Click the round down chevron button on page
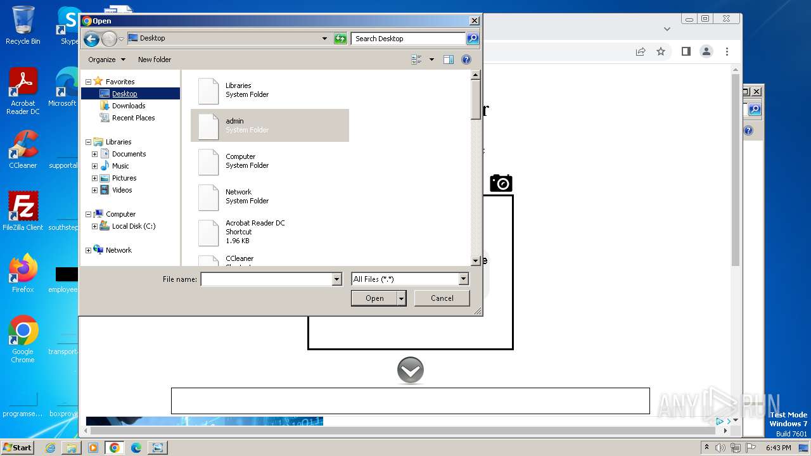The image size is (811, 456). pyautogui.click(x=411, y=370)
